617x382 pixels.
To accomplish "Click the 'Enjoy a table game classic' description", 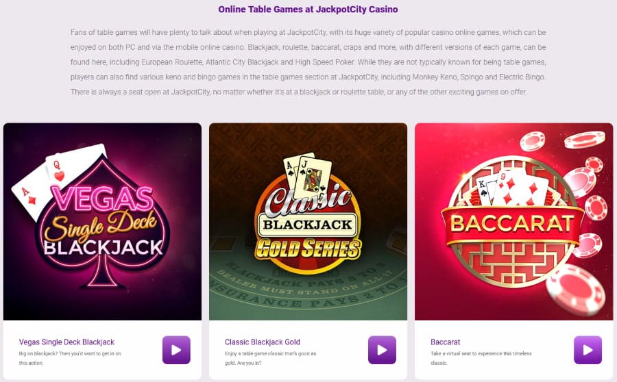I will coord(270,358).
